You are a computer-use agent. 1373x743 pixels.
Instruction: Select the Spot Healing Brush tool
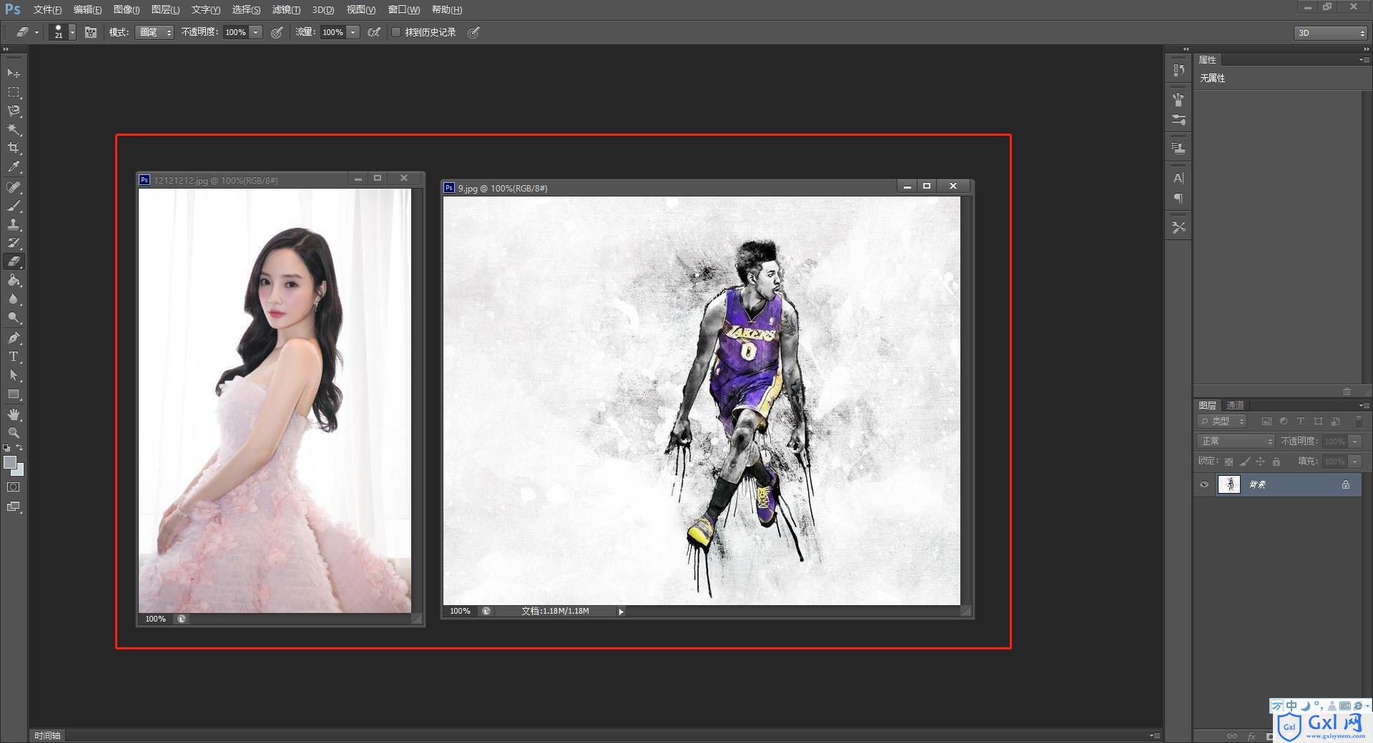point(14,187)
